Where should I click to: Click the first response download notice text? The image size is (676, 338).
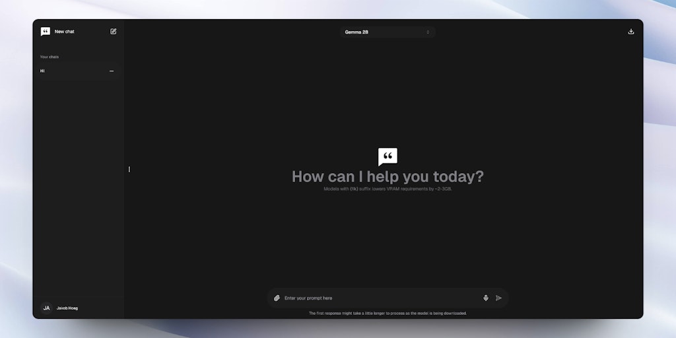tap(388, 314)
